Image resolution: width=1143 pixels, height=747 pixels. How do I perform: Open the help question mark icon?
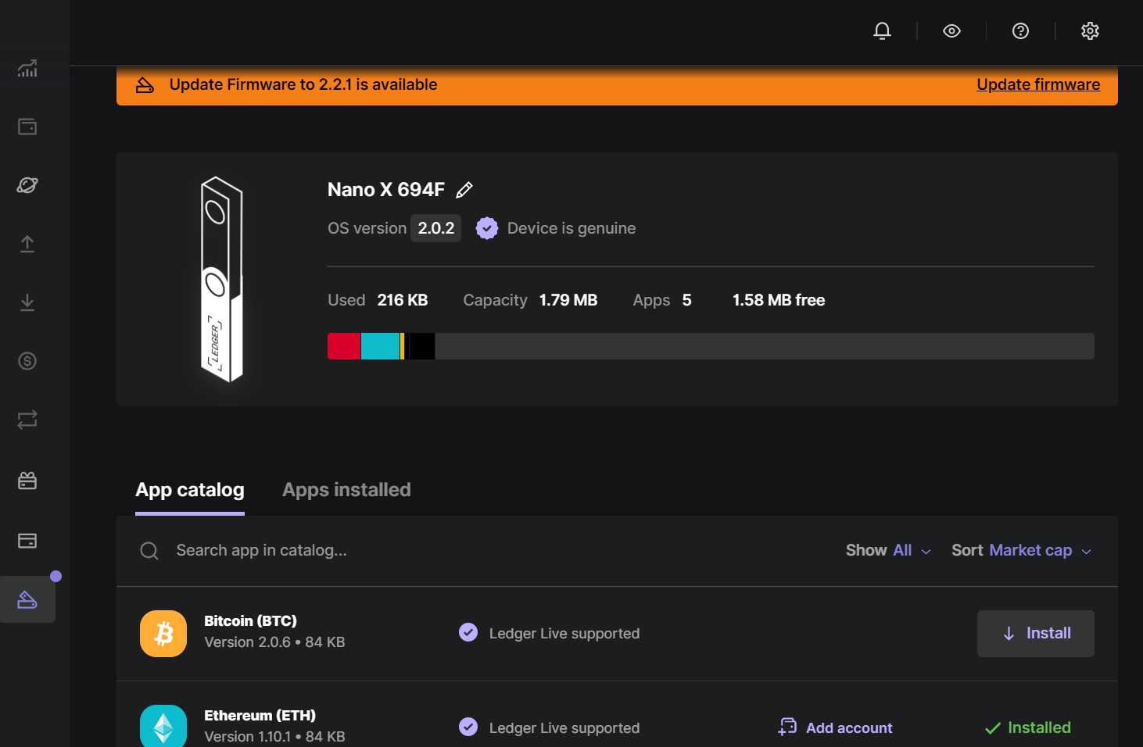pos(1020,30)
